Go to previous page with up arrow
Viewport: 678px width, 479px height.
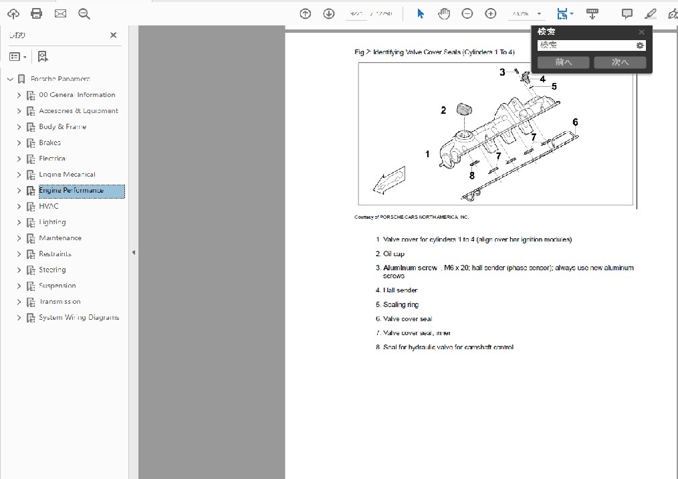click(306, 13)
